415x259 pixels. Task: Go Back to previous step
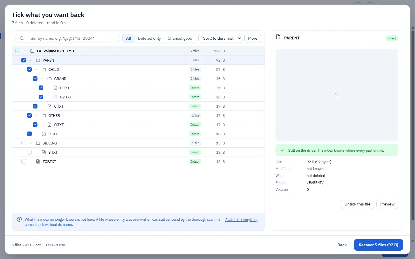(342, 245)
